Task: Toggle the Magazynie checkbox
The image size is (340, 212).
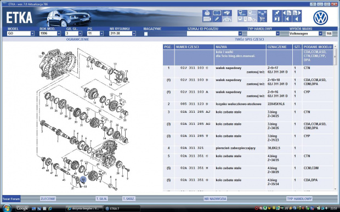Action: pyautogui.click(x=146, y=34)
